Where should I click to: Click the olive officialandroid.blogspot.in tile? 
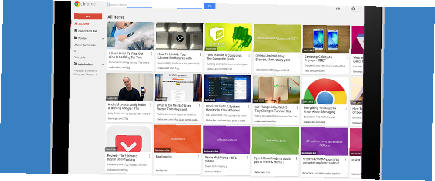coord(277,38)
